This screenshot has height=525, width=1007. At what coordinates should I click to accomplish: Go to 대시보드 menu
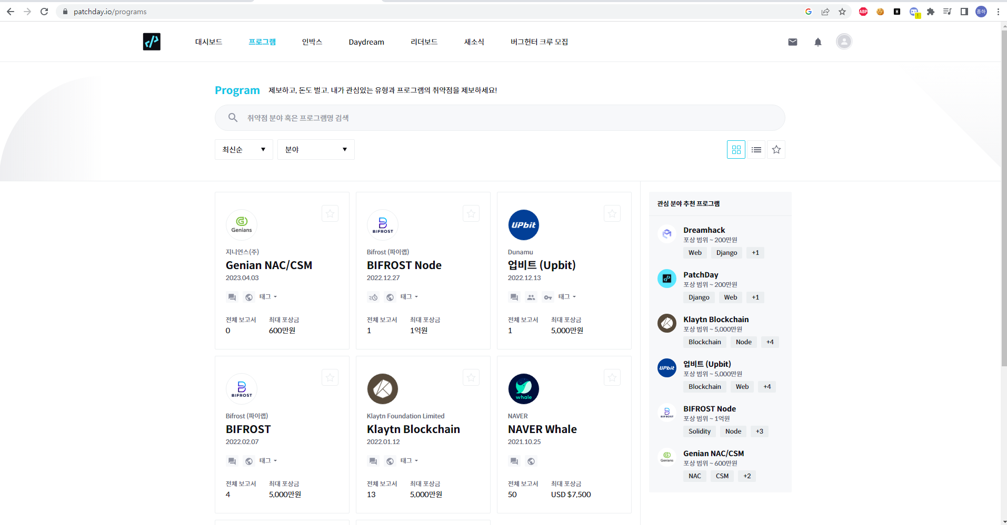point(208,42)
